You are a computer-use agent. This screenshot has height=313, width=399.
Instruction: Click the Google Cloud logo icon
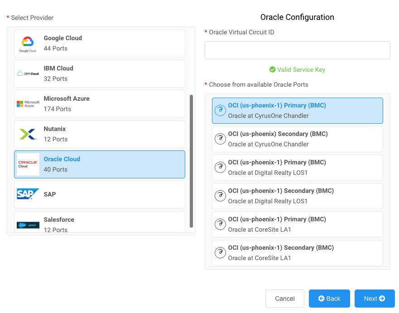pos(28,44)
